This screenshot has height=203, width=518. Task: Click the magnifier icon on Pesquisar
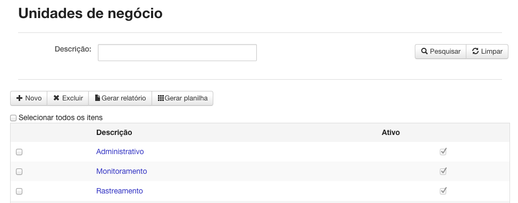[424, 51]
